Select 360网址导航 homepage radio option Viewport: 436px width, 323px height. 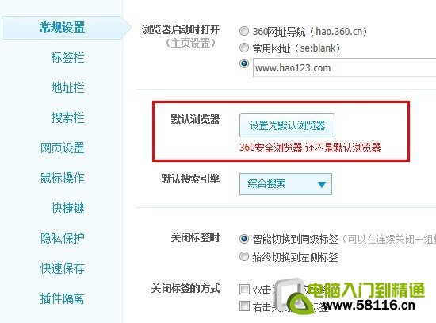[244, 31]
